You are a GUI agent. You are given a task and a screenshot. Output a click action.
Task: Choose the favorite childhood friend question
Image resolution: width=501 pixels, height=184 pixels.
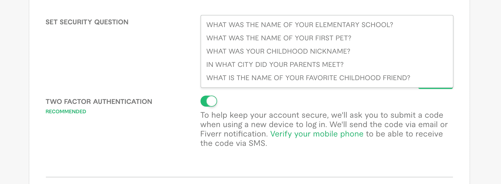(308, 78)
